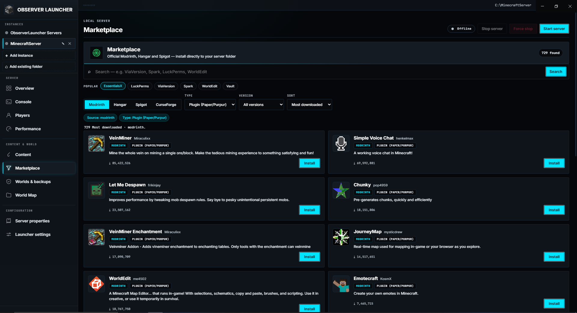Open the Type dropdown Plugin (Paper/Purpur)
The width and height of the screenshot is (577, 313).
[x=210, y=105]
